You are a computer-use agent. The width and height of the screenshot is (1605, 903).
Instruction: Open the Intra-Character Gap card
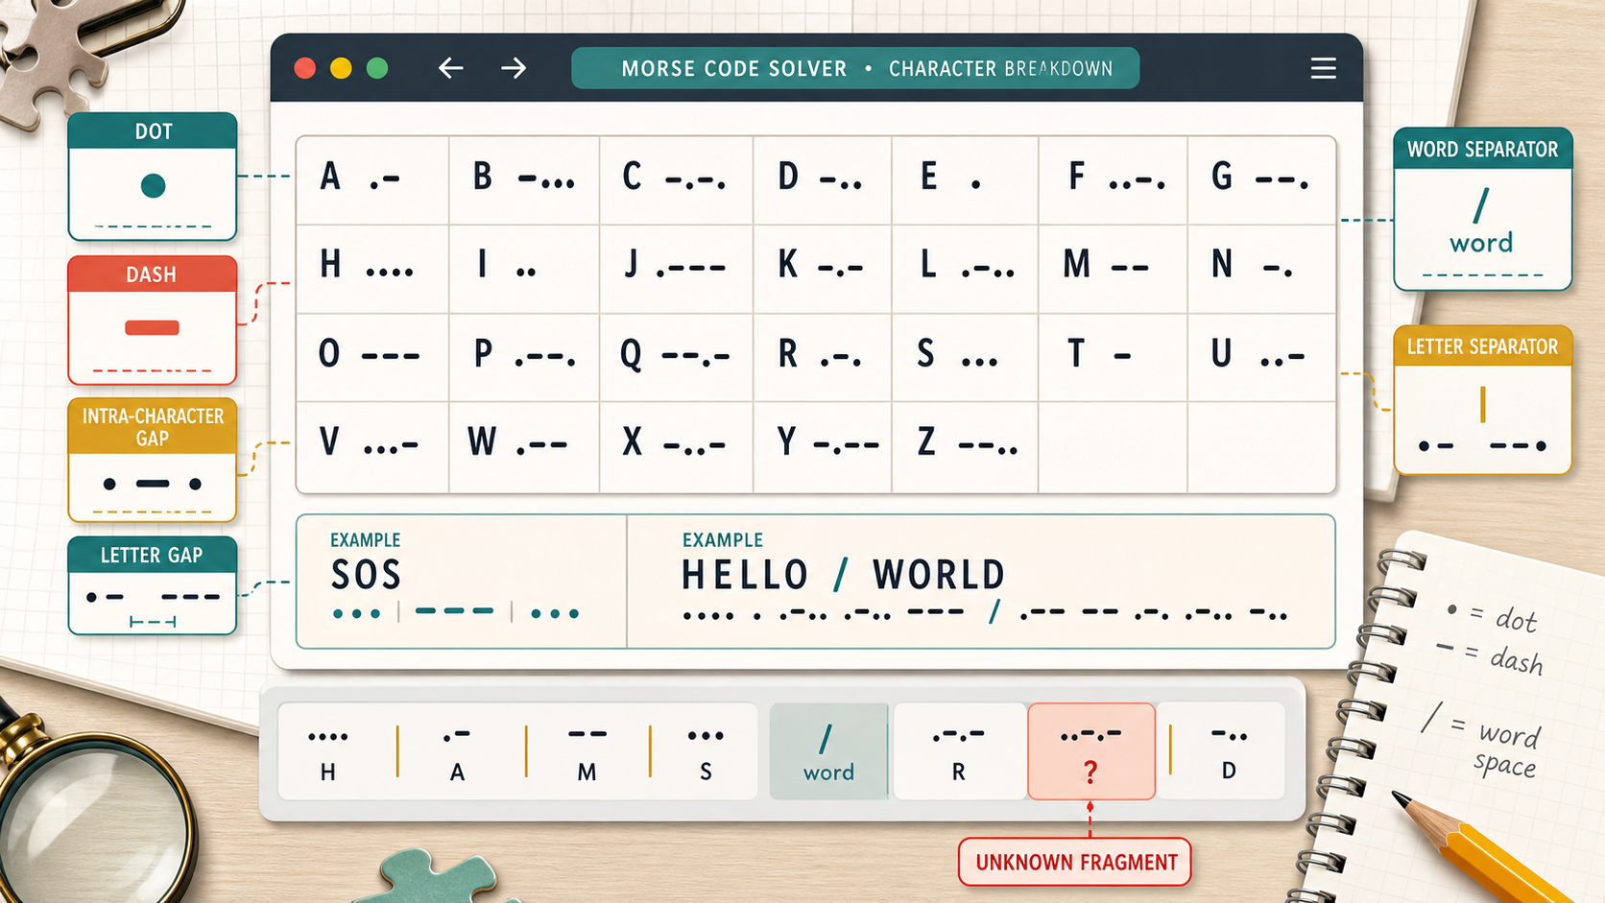point(153,460)
